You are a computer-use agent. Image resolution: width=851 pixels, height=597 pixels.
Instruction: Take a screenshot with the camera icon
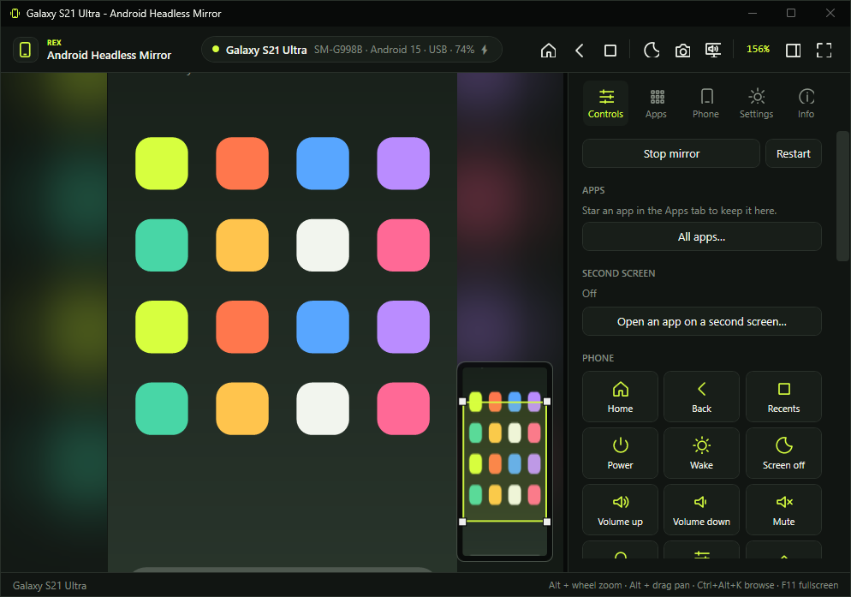point(682,50)
